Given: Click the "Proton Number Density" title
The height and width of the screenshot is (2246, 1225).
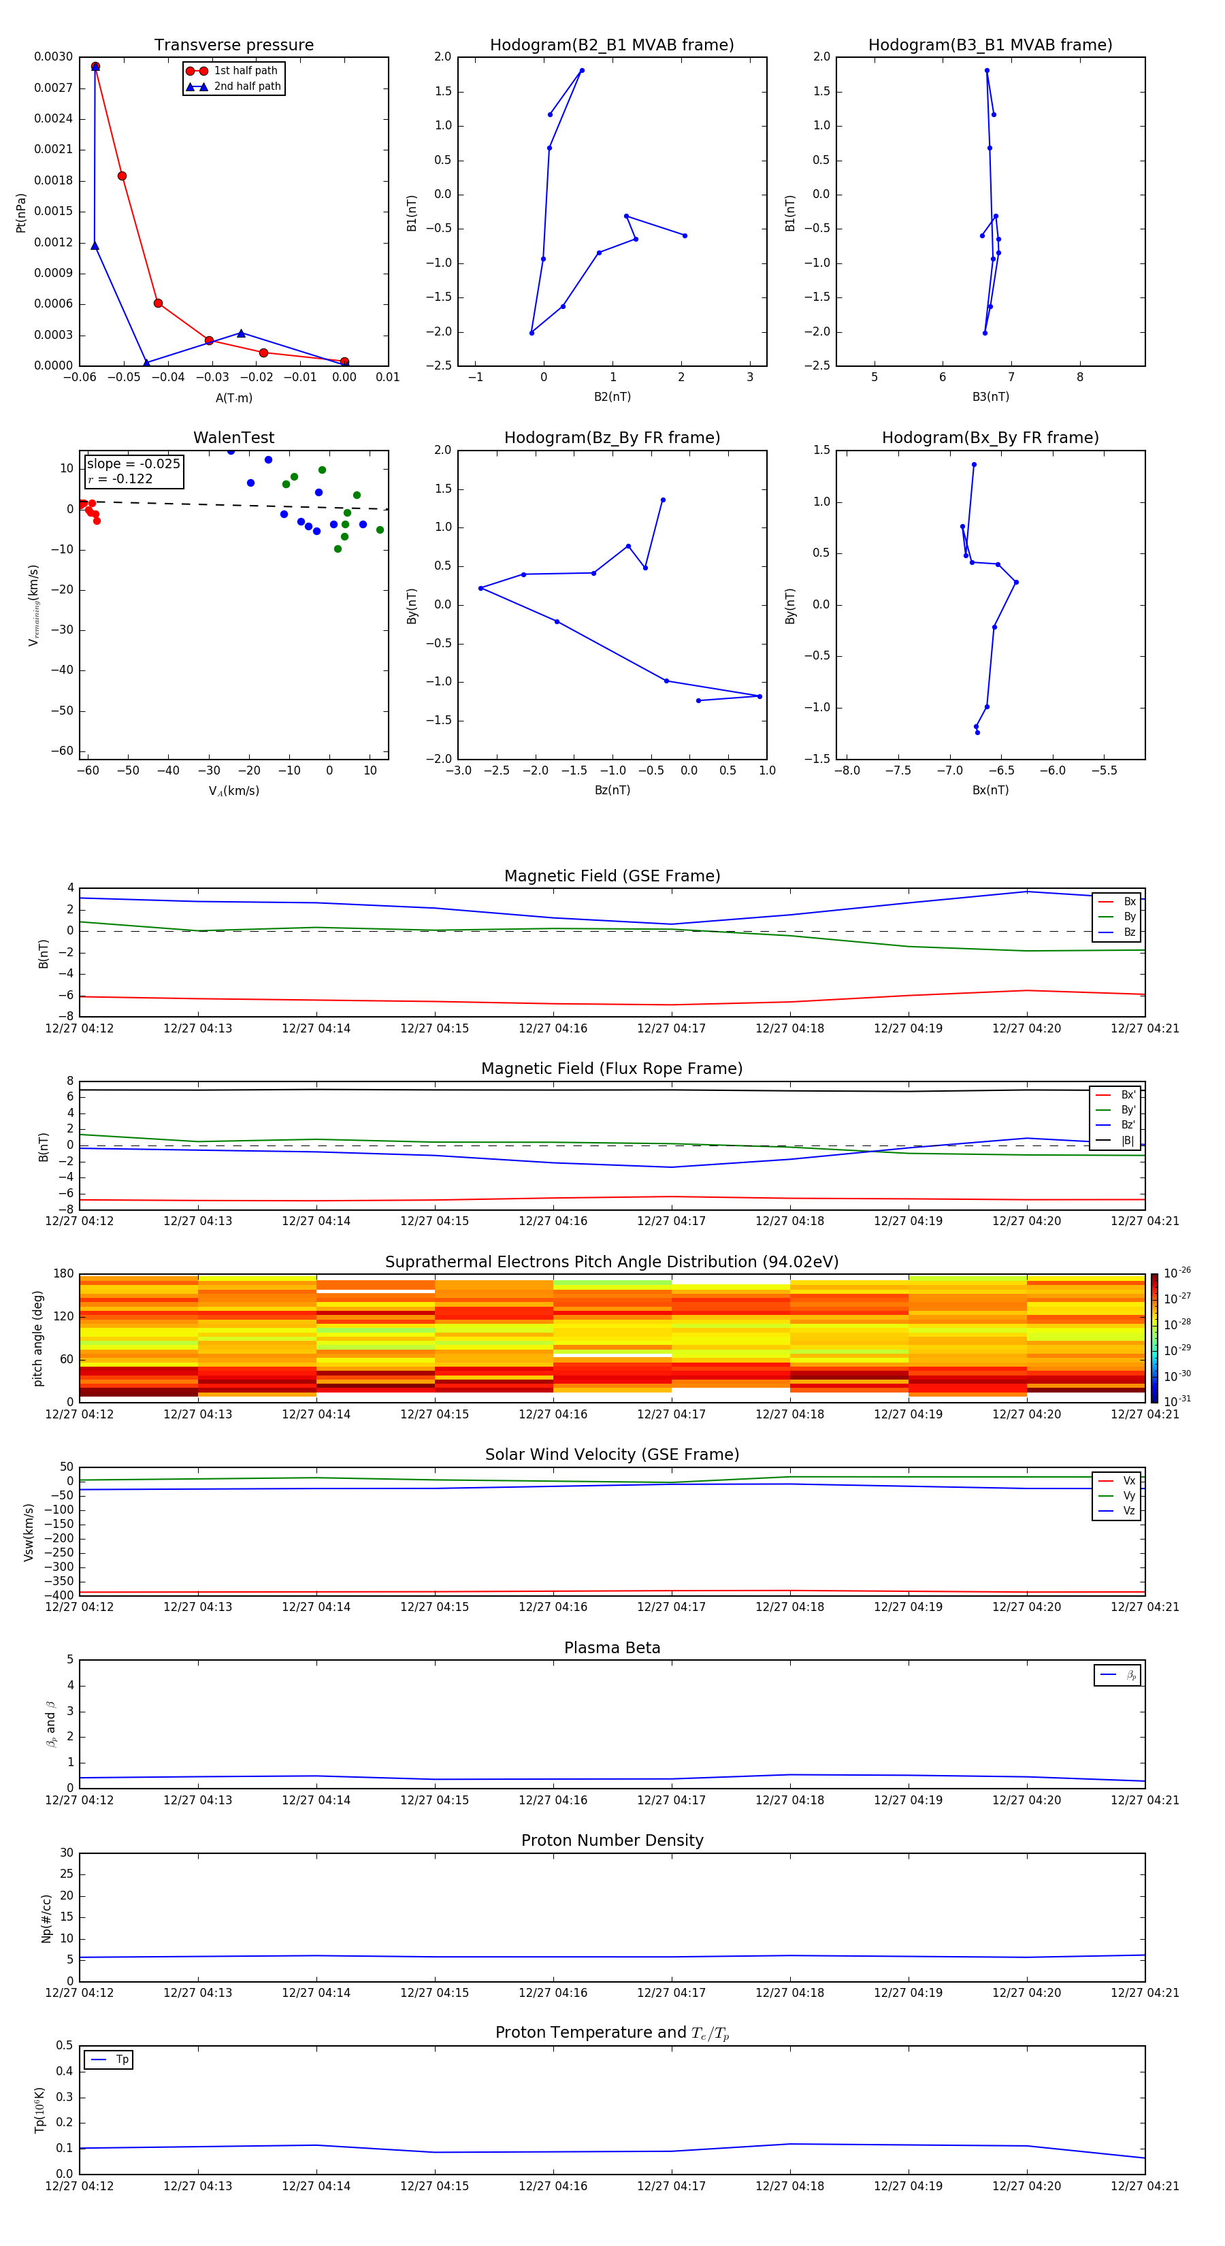Looking at the screenshot, I should point(612,1840).
